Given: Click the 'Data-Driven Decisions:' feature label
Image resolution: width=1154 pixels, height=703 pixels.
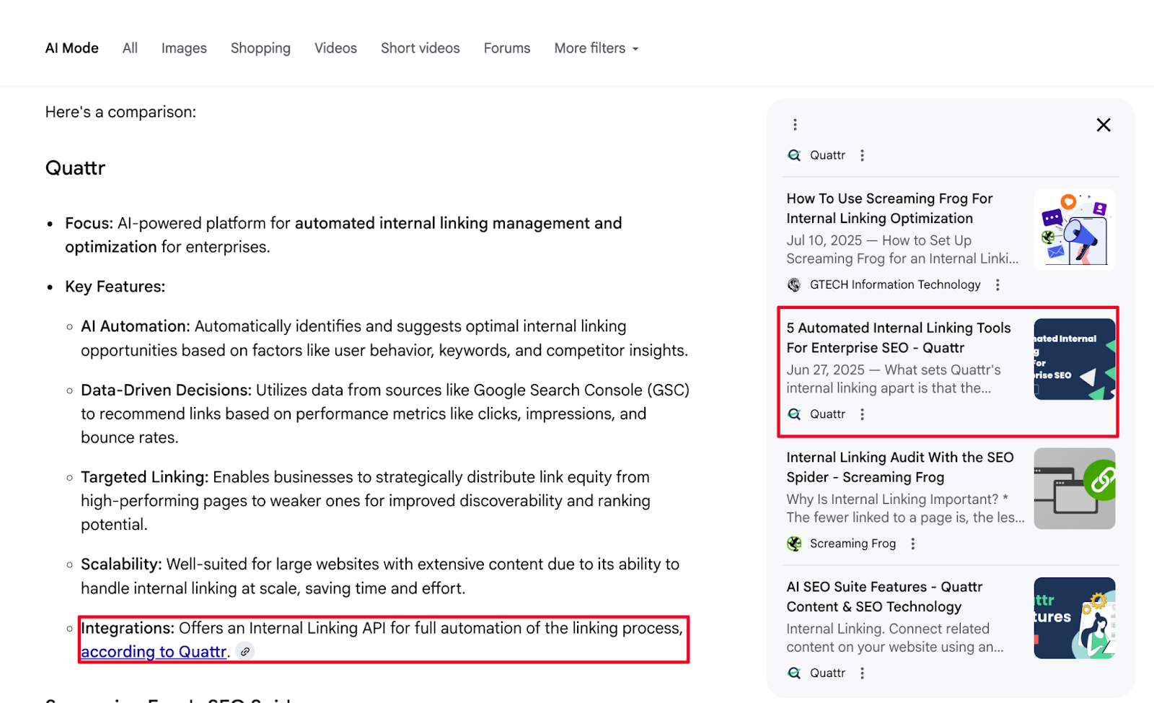Looking at the screenshot, I should tap(166, 390).
